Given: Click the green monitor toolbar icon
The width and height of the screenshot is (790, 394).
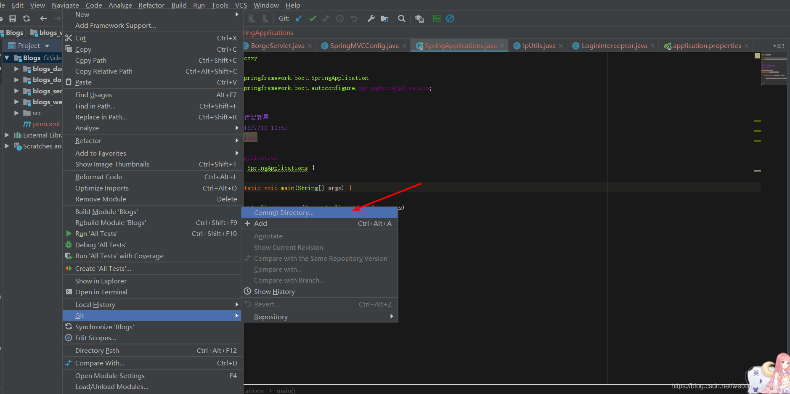Looking at the screenshot, I should [437, 19].
